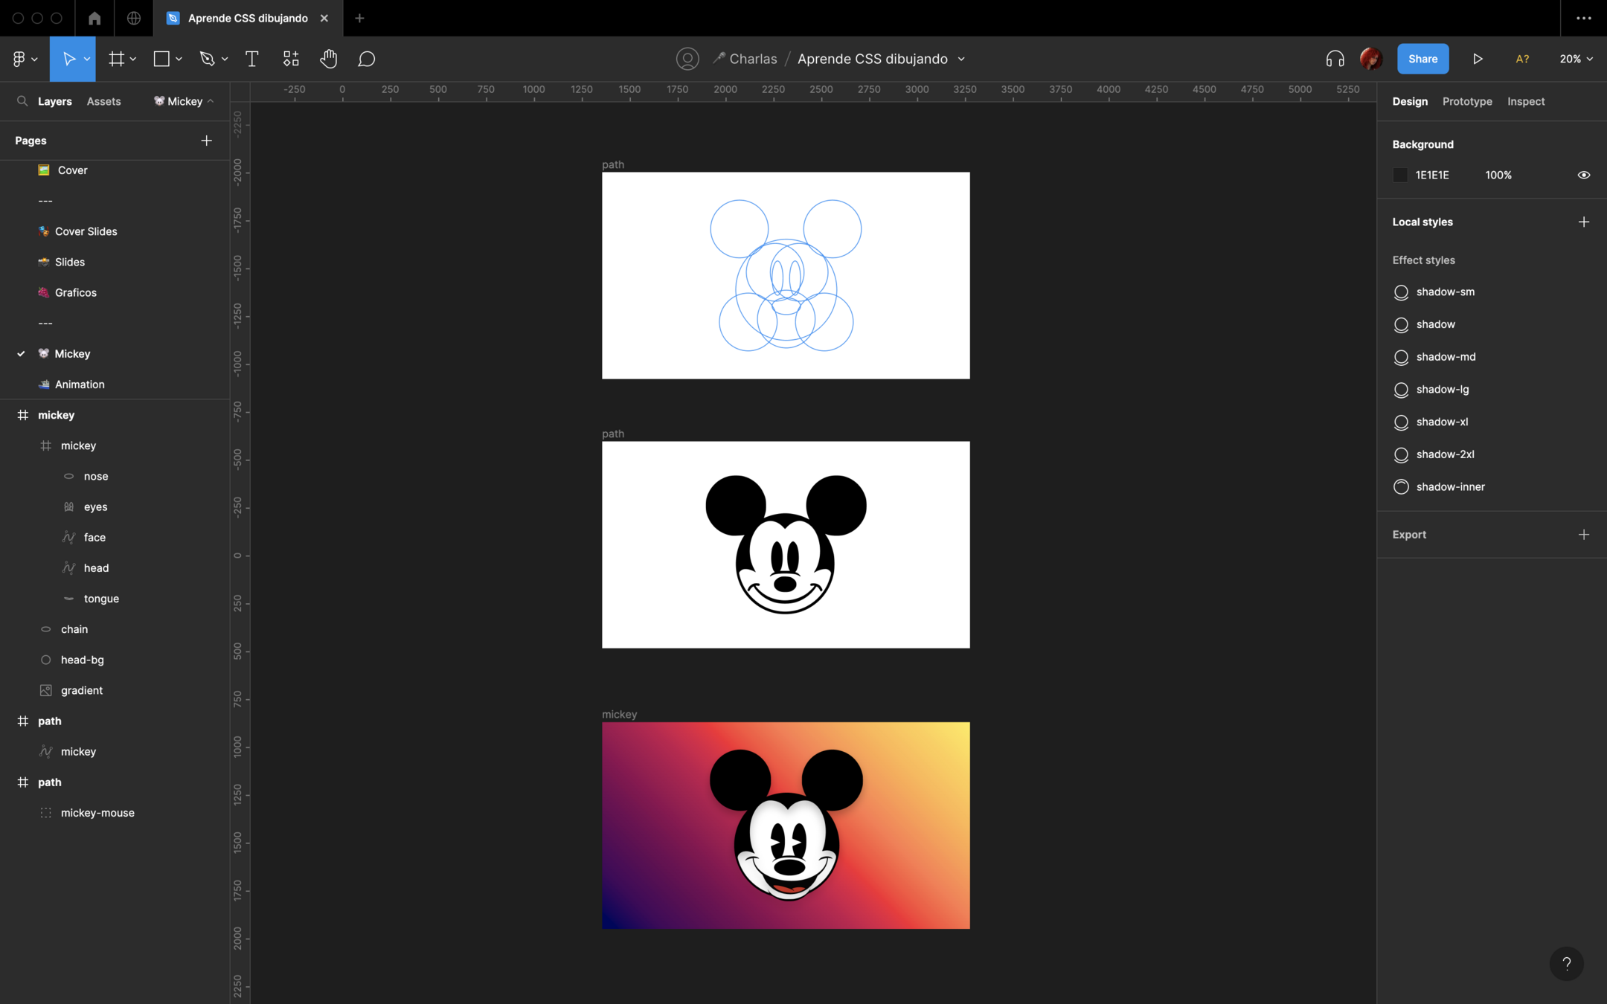The image size is (1607, 1004).
Task: Switch to the Assets tab
Action: pos(103,101)
